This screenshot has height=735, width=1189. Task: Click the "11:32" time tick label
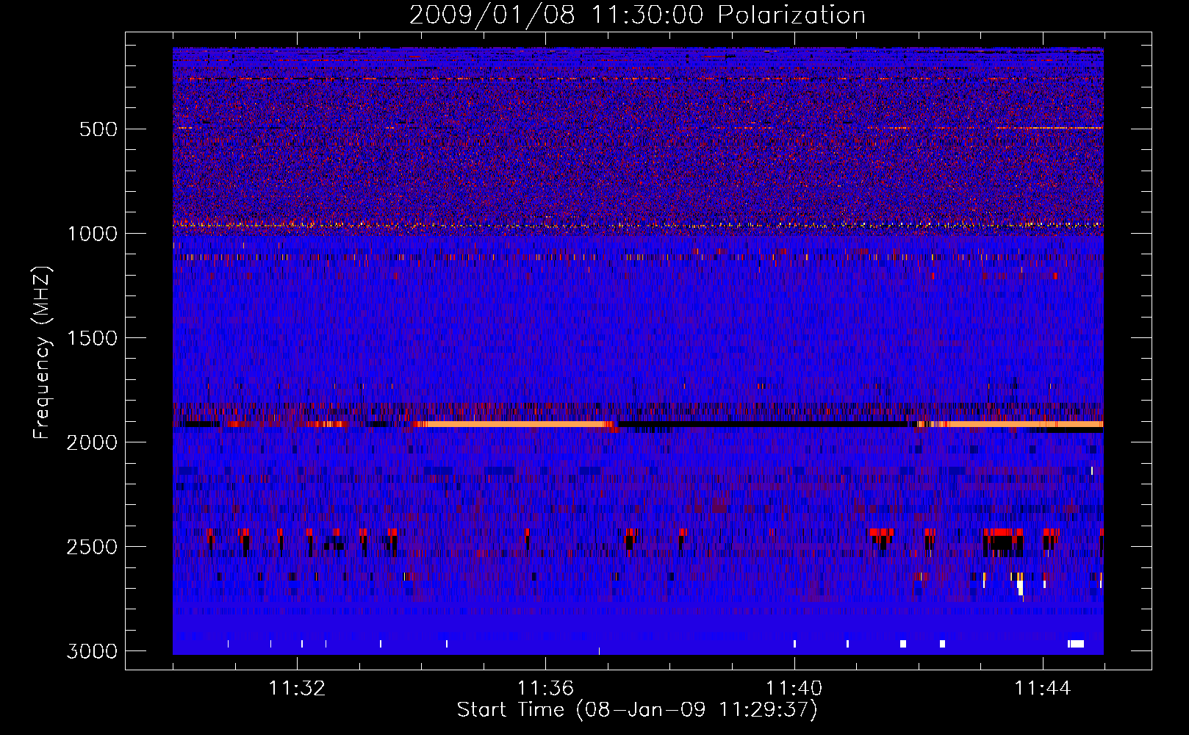(x=297, y=689)
